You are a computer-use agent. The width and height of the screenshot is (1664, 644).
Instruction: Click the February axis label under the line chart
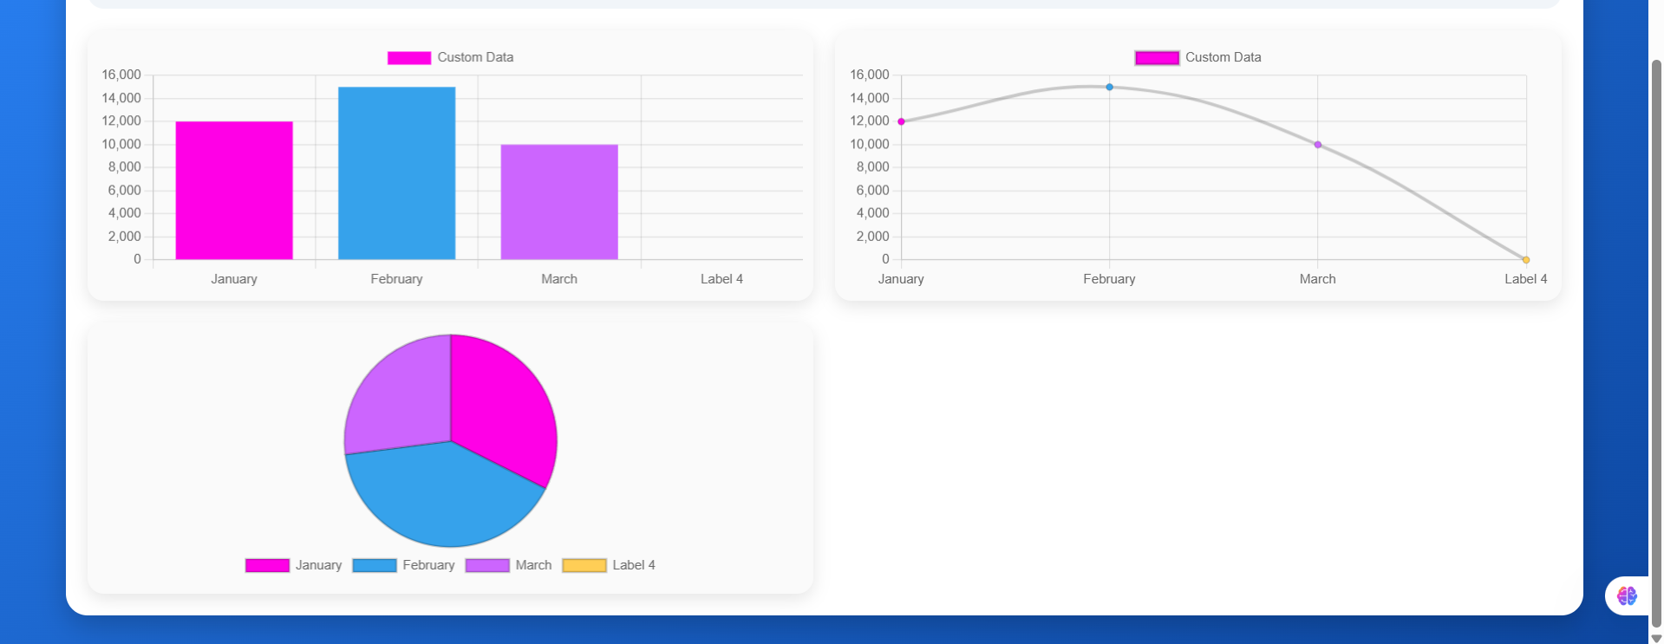point(1109,279)
